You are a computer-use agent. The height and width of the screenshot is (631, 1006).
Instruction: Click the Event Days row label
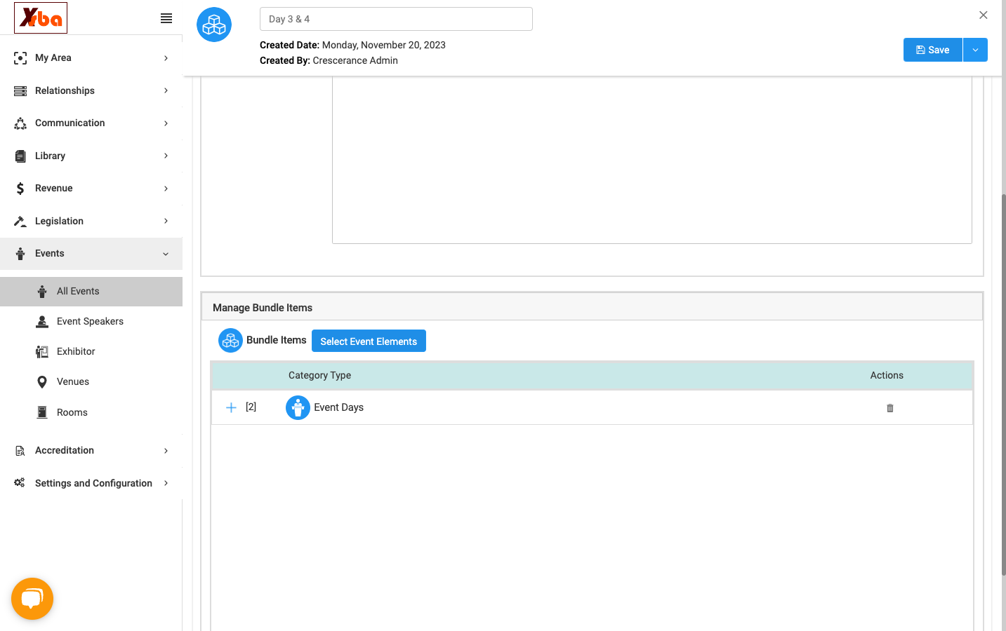point(338,408)
